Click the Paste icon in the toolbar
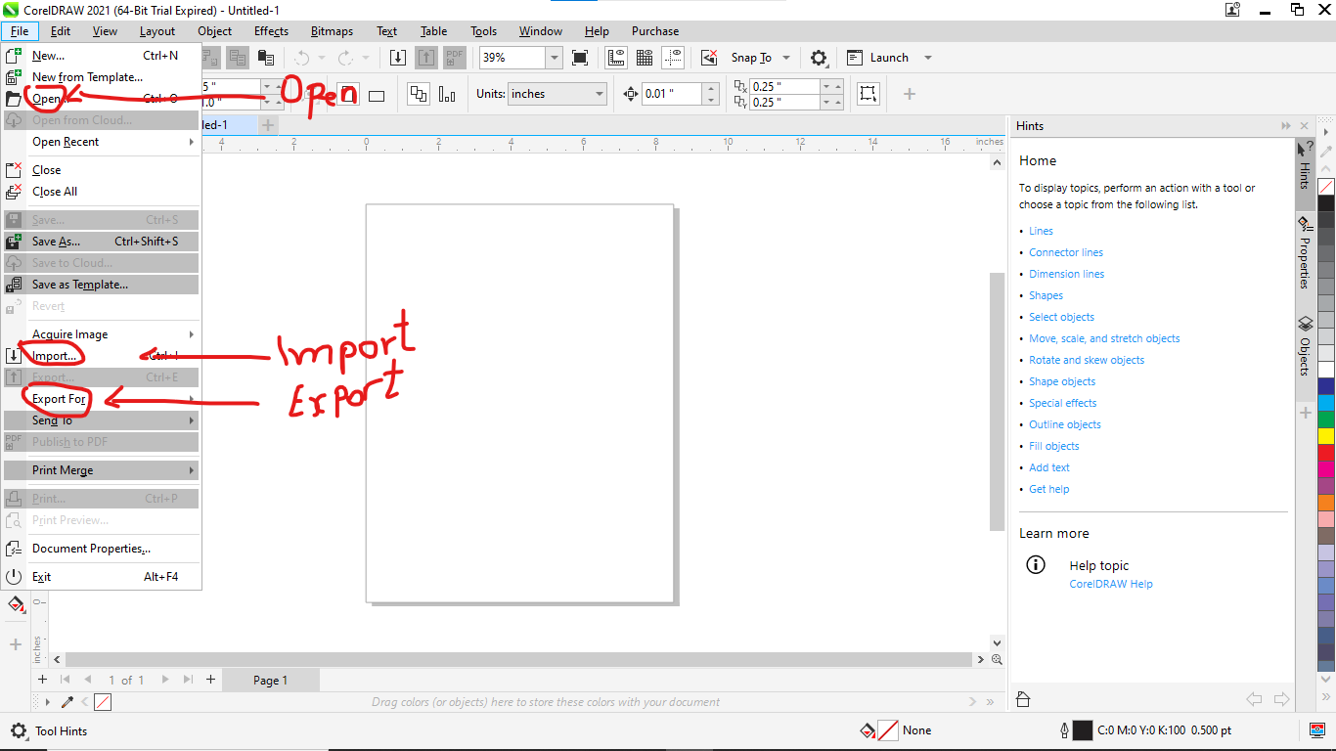Image resolution: width=1336 pixels, height=751 pixels. [265, 58]
